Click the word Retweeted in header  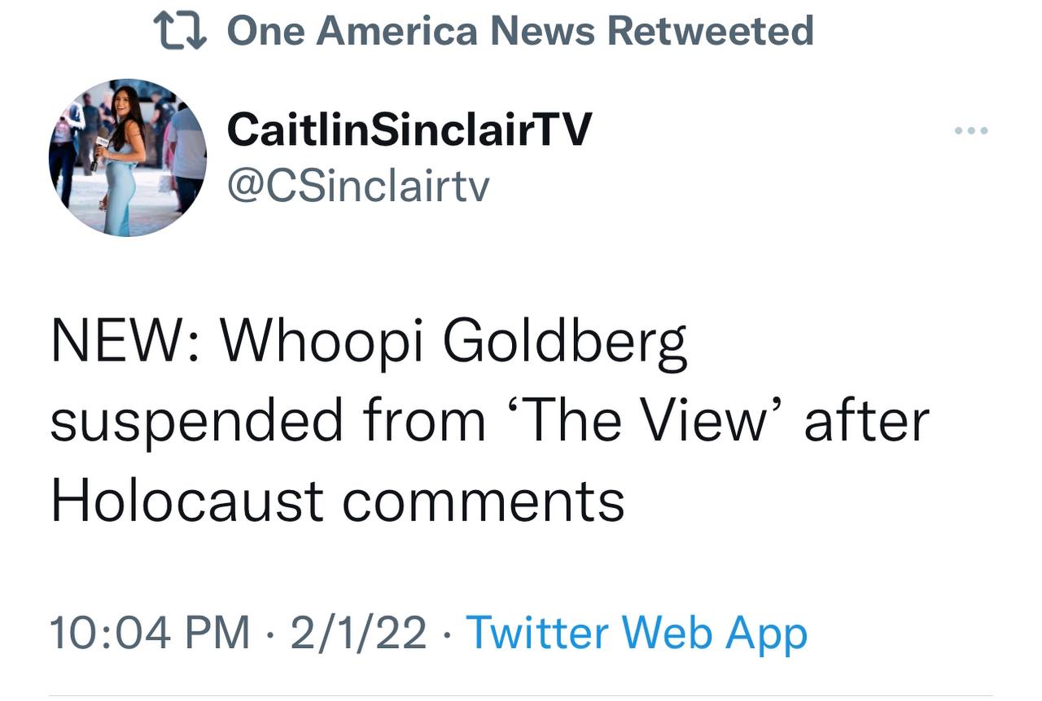[x=710, y=30]
